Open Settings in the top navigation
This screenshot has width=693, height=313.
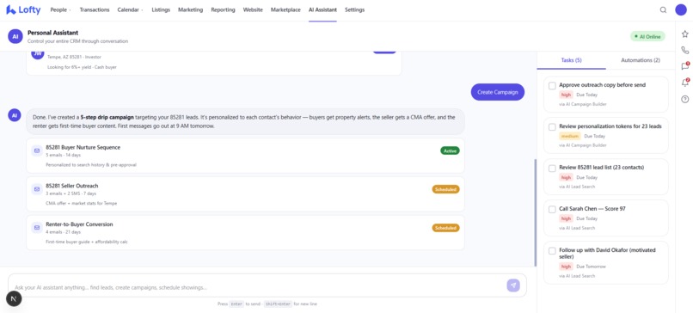tap(355, 9)
